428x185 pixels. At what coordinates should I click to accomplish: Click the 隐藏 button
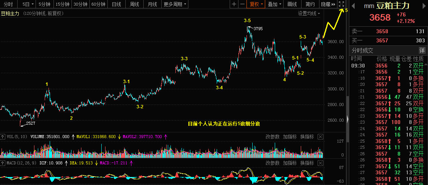325,4
